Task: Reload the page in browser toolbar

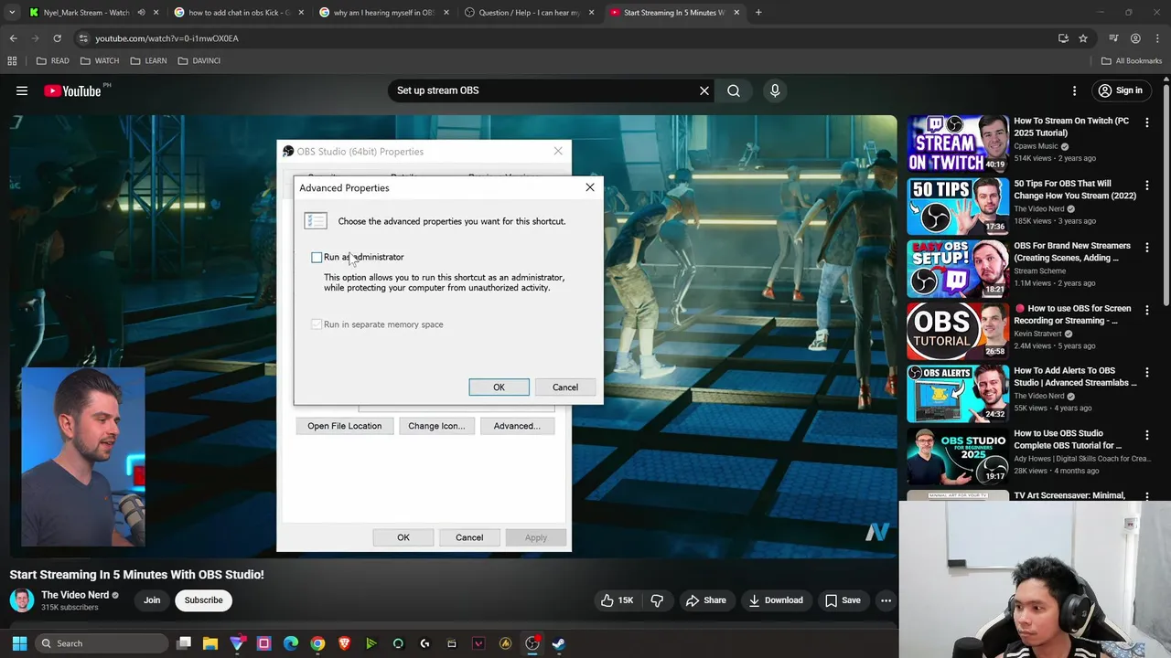Action: [x=57, y=38]
